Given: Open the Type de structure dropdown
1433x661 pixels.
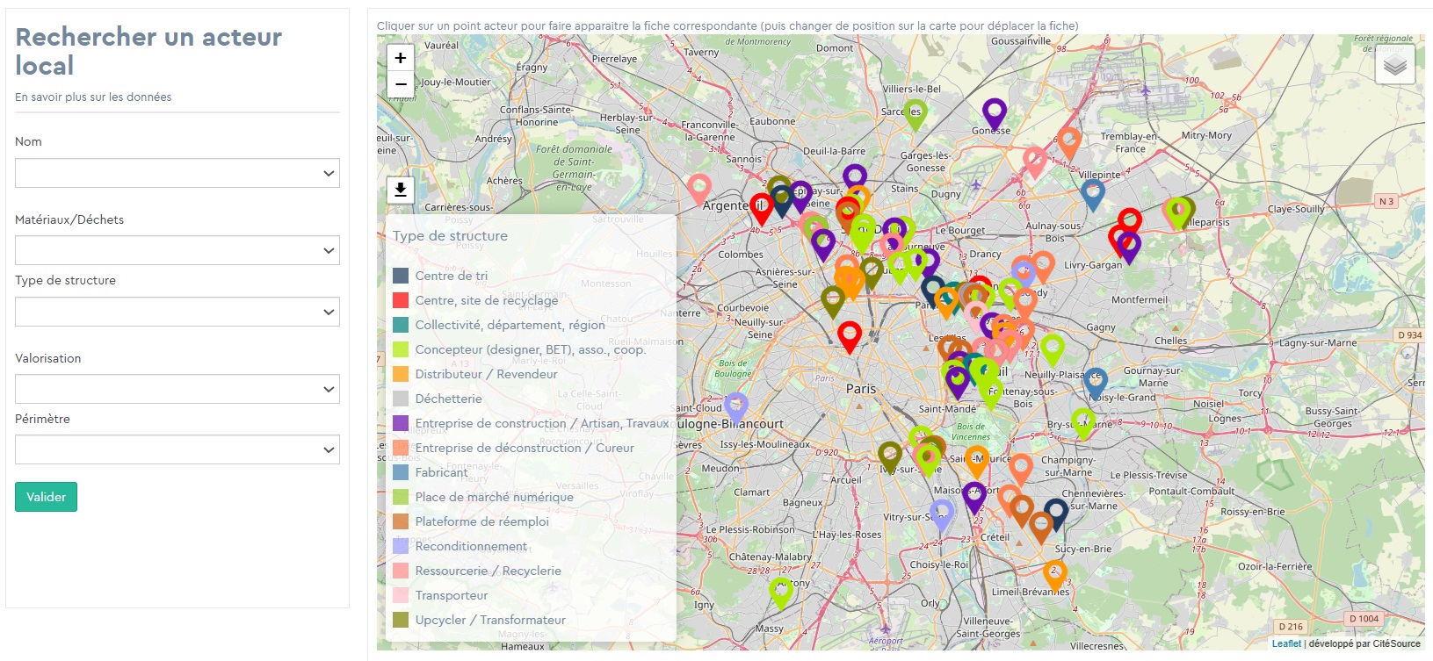Looking at the screenshot, I should click(177, 312).
